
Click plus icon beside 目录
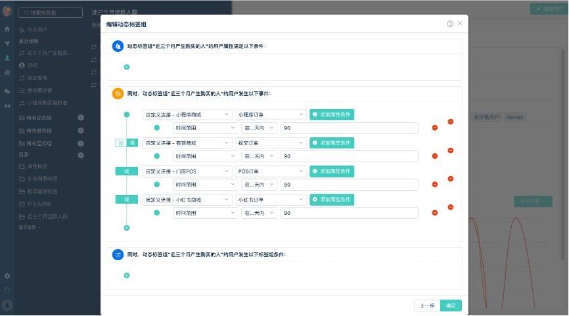(x=81, y=155)
